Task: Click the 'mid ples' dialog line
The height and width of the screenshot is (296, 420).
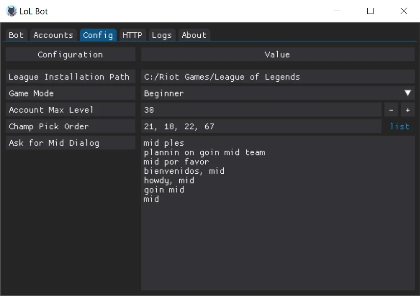Action: [x=164, y=143]
